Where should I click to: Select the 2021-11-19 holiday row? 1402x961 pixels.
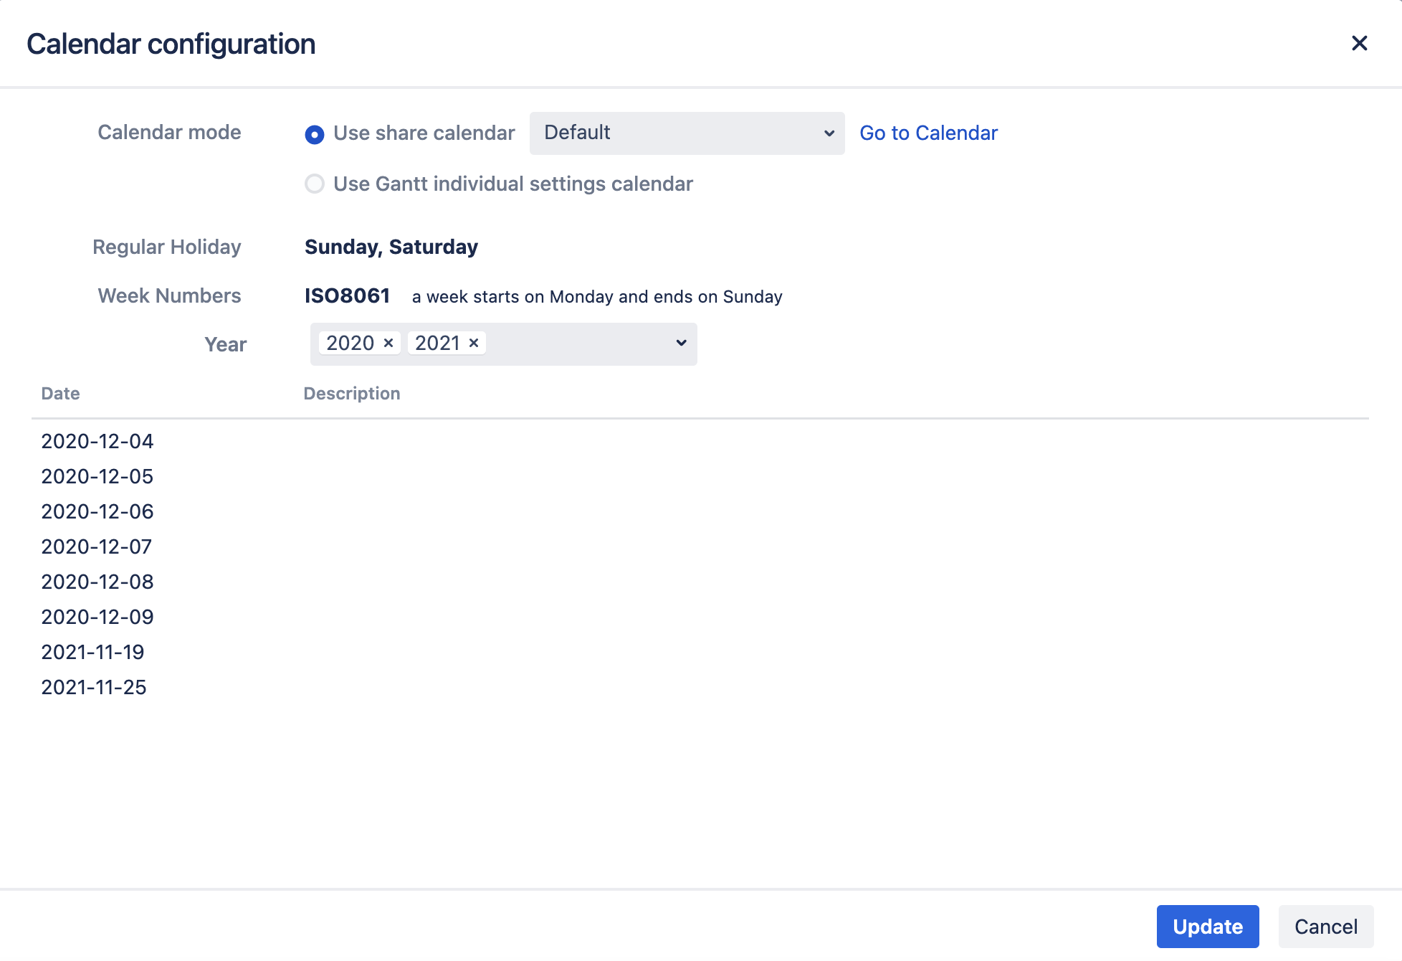93,653
